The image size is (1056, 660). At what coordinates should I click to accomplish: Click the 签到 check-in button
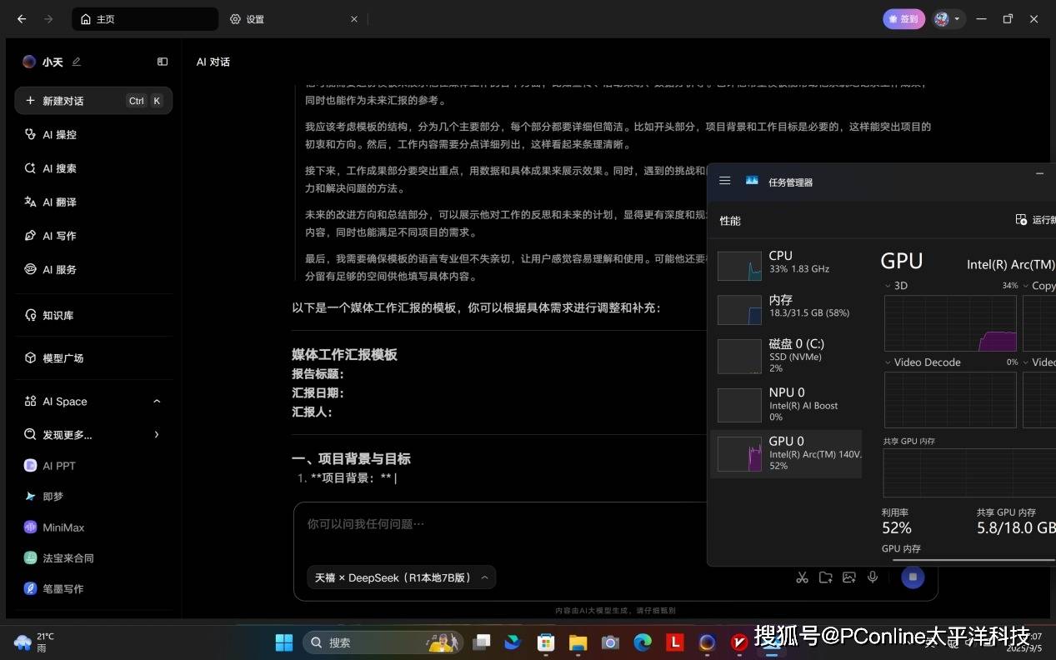click(x=903, y=19)
